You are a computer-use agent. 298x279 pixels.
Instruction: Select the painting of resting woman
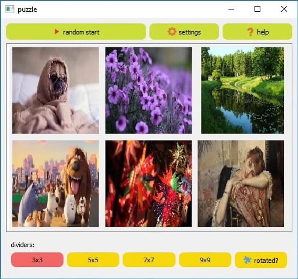241,184
